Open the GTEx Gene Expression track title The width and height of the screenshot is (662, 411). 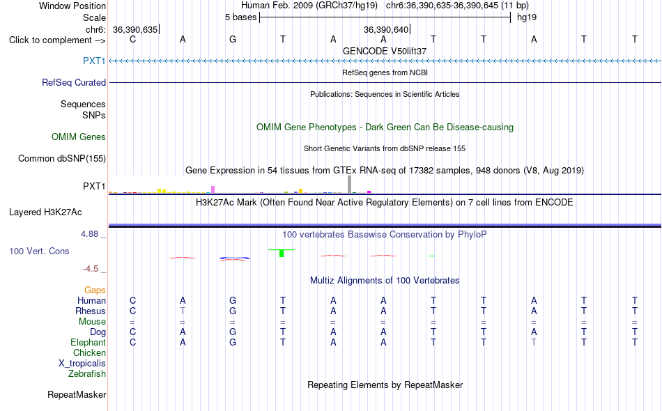click(385, 171)
